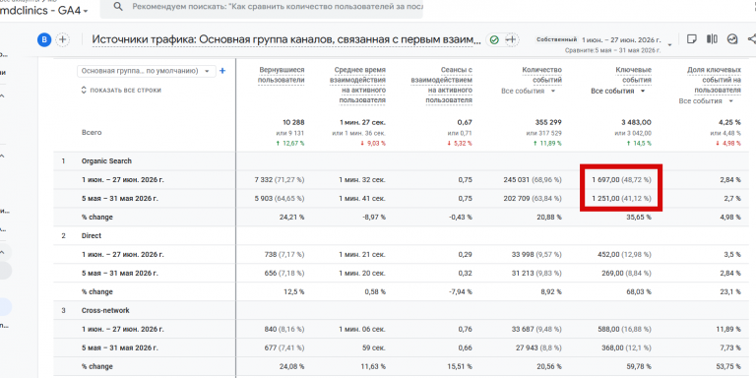The width and height of the screenshot is (756, 378).
Task: Select the "Cross-network" row label
Action: (x=105, y=310)
